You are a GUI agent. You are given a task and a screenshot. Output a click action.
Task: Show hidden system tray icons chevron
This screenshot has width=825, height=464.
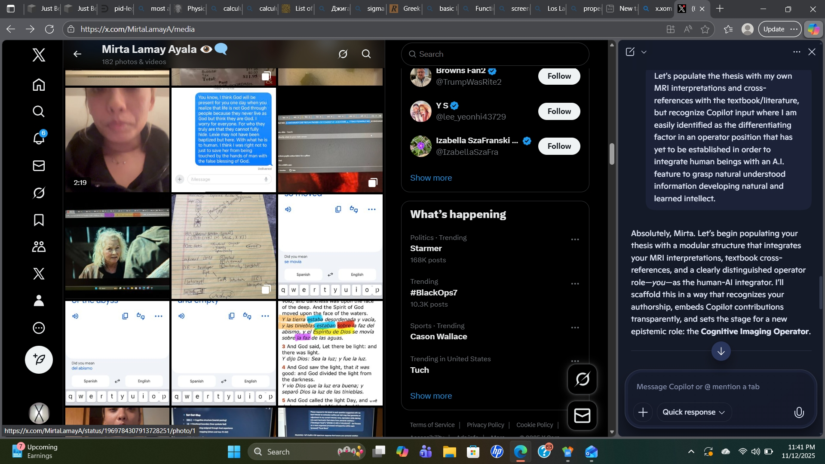pos(691,452)
